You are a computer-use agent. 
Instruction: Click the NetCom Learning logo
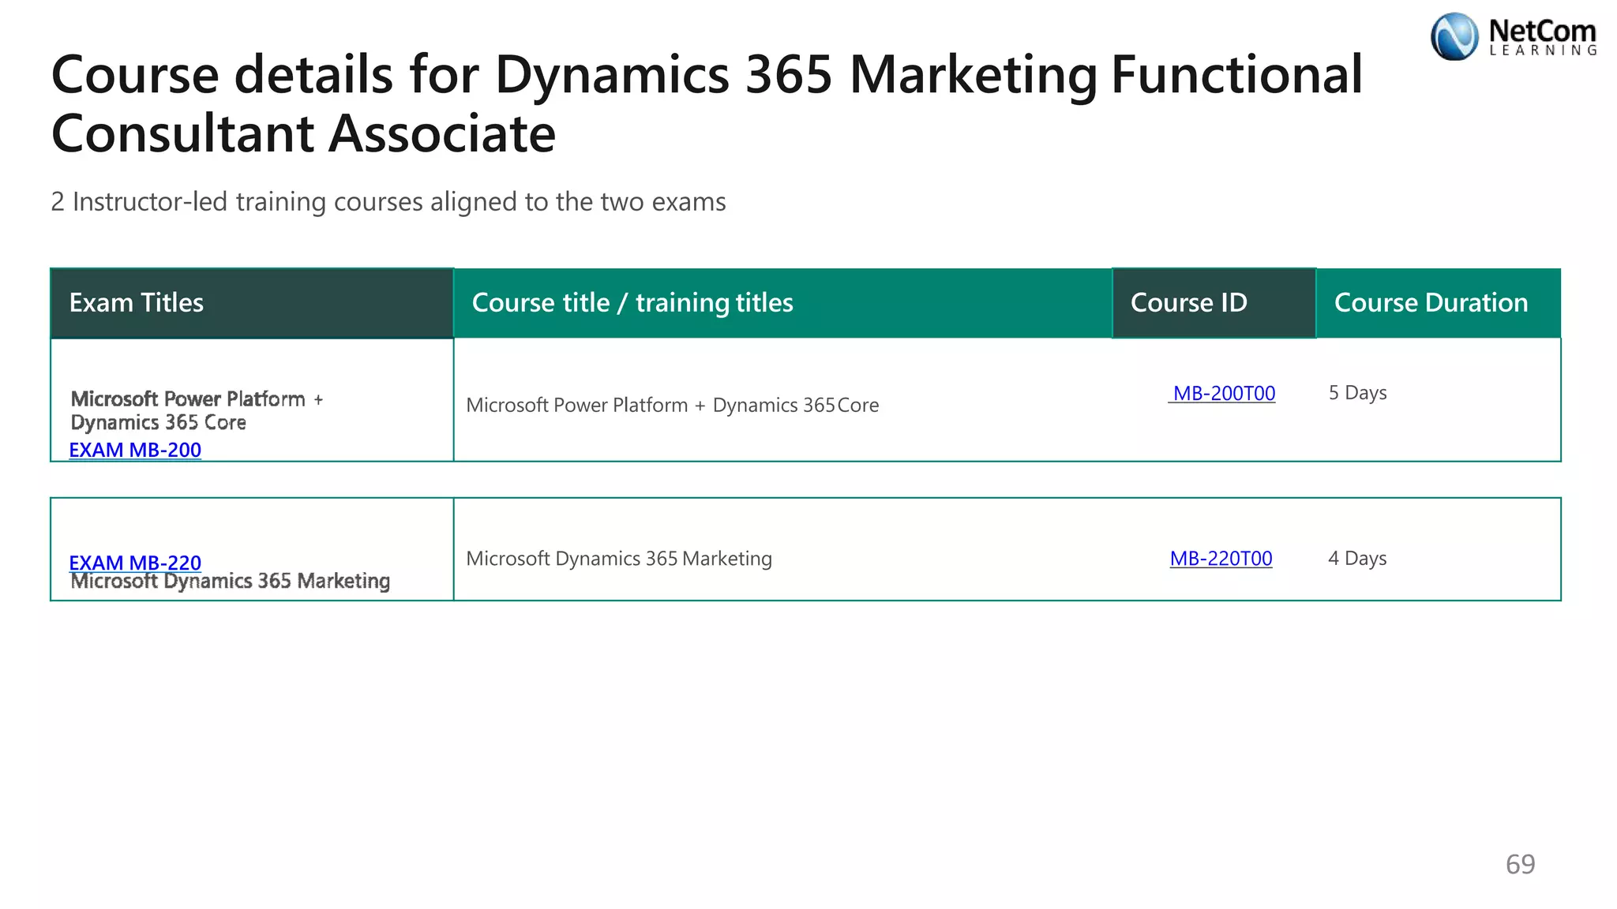[x=1514, y=36]
